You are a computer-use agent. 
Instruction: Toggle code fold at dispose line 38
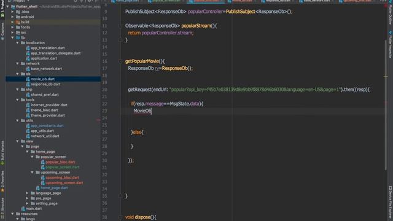tap(120, 217)
